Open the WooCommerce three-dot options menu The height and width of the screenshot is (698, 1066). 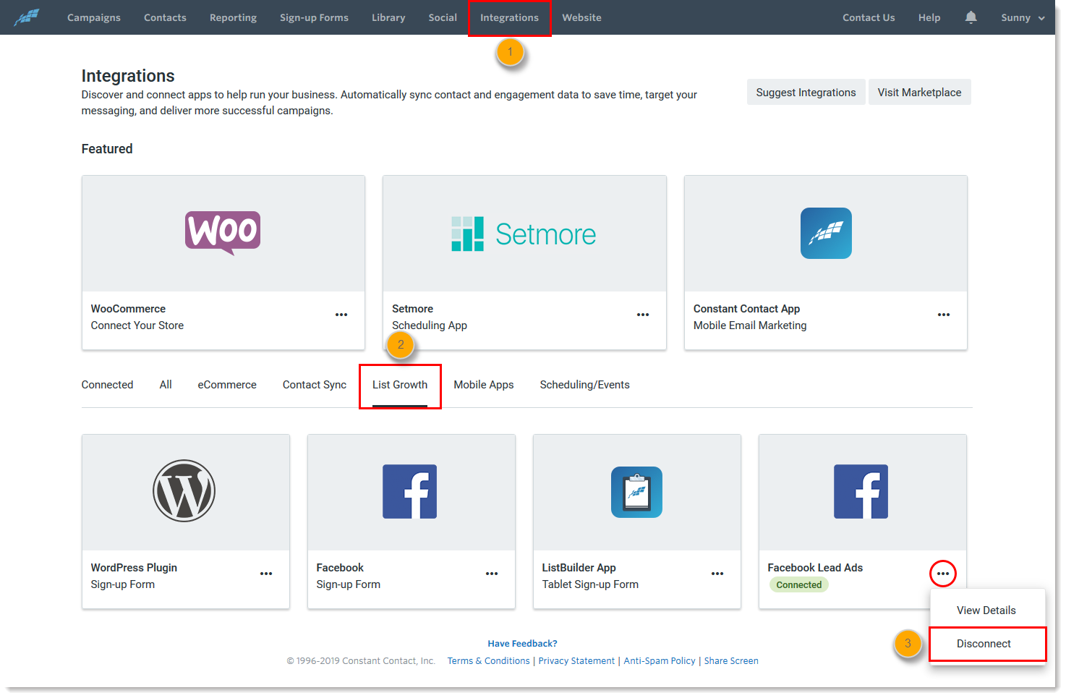pos(341,315)
